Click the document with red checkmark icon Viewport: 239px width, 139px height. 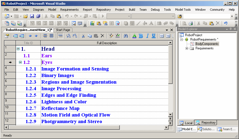point(118,23)
